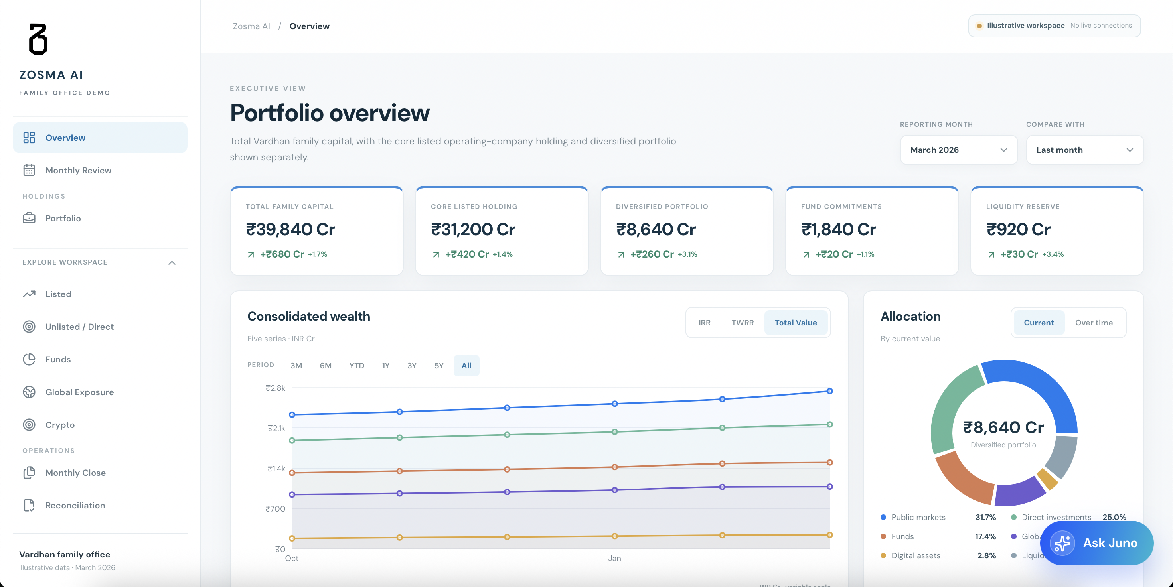Click the Monthly Close documents icon
Viewport: 1173px width, 587px height.
[x=29, y=473]
